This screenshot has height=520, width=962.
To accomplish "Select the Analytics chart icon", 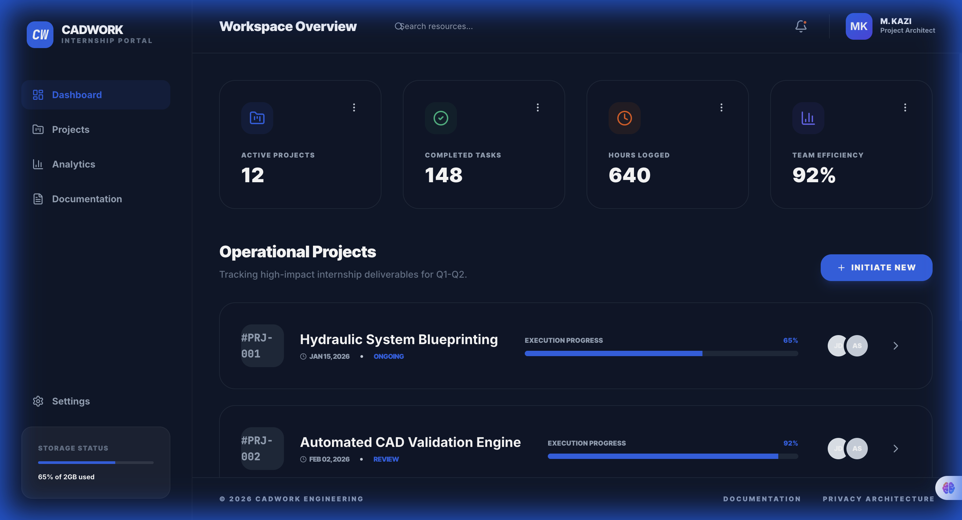I will tap(38, 164).
